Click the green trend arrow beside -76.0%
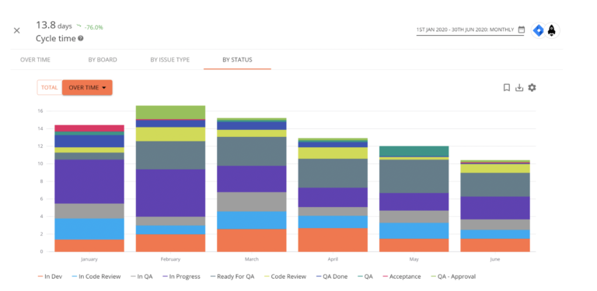This screenshot has width=597, height=291. coord(79,26)
